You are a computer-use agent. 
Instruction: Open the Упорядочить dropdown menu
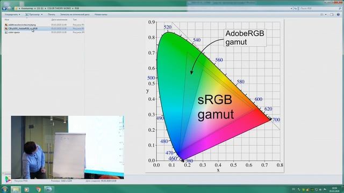click(x=12, y=14)
